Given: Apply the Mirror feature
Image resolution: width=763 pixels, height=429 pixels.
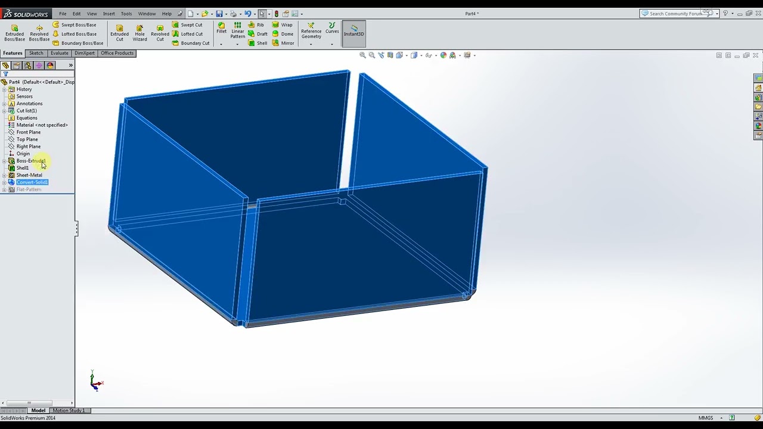Looking at the screenshot, I should pyautogui.click(x=283, y=43).
